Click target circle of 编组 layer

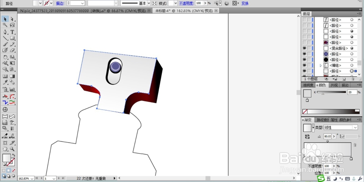coord(352,65)
